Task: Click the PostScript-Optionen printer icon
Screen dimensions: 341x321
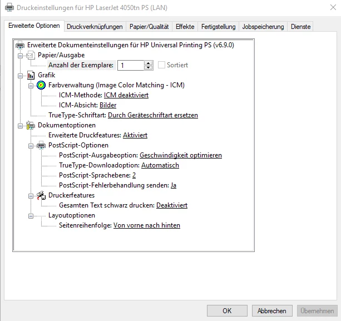Action: [x=41, y=145]
